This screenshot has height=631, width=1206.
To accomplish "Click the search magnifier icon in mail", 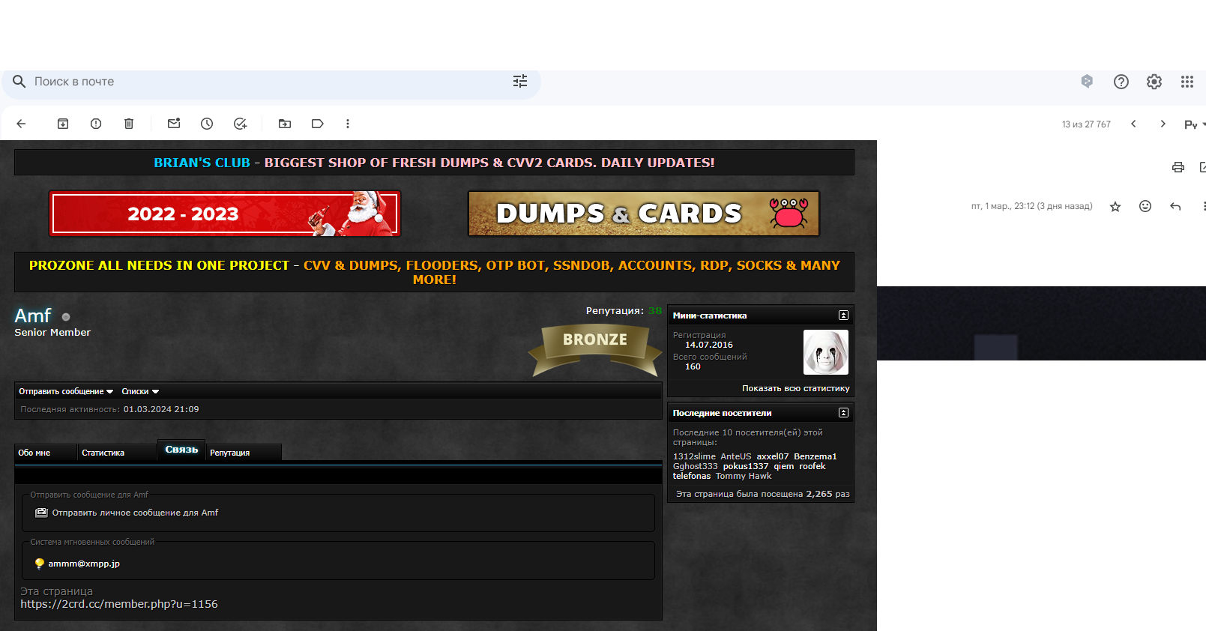I will (19, 81).
